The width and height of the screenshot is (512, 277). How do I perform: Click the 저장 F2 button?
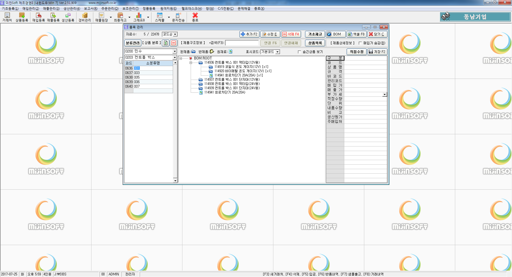point(377,52)
